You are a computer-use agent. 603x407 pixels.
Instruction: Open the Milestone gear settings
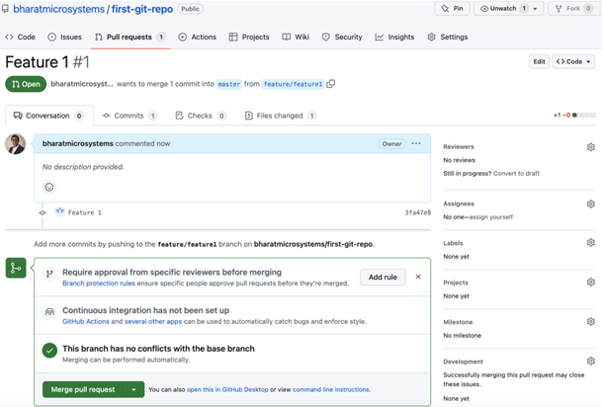pyautogui.click(x=591, y=321)
